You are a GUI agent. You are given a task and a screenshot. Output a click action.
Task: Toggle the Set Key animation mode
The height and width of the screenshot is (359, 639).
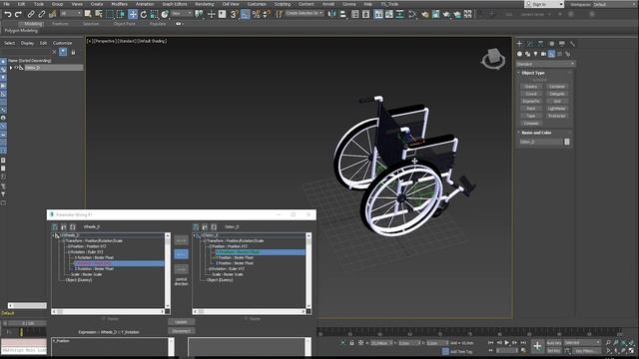click(554, 351)
